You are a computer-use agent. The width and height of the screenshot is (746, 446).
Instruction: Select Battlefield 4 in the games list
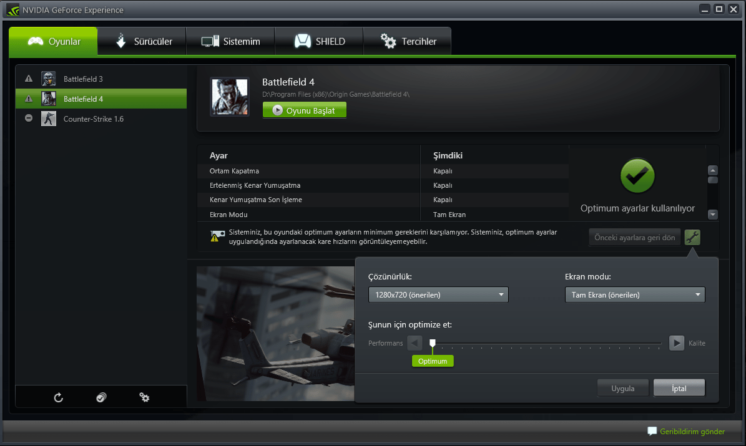[101, 99]
